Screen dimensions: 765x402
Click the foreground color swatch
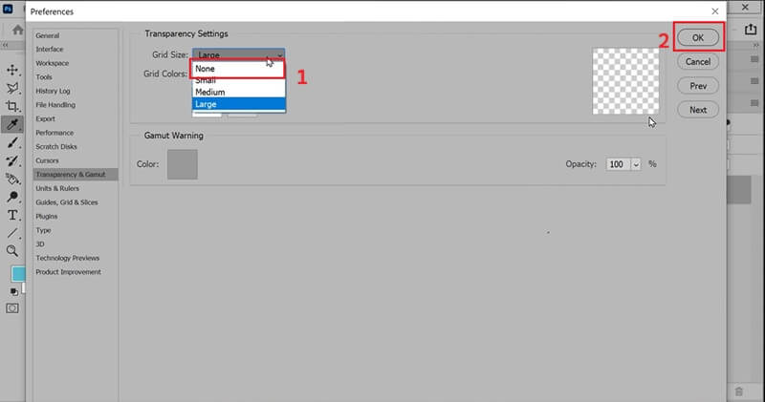point(18,274)
